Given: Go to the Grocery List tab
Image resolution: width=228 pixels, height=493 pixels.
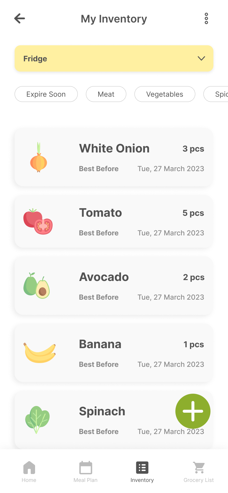Looking at the screenshot, I should tap(199, 471).
